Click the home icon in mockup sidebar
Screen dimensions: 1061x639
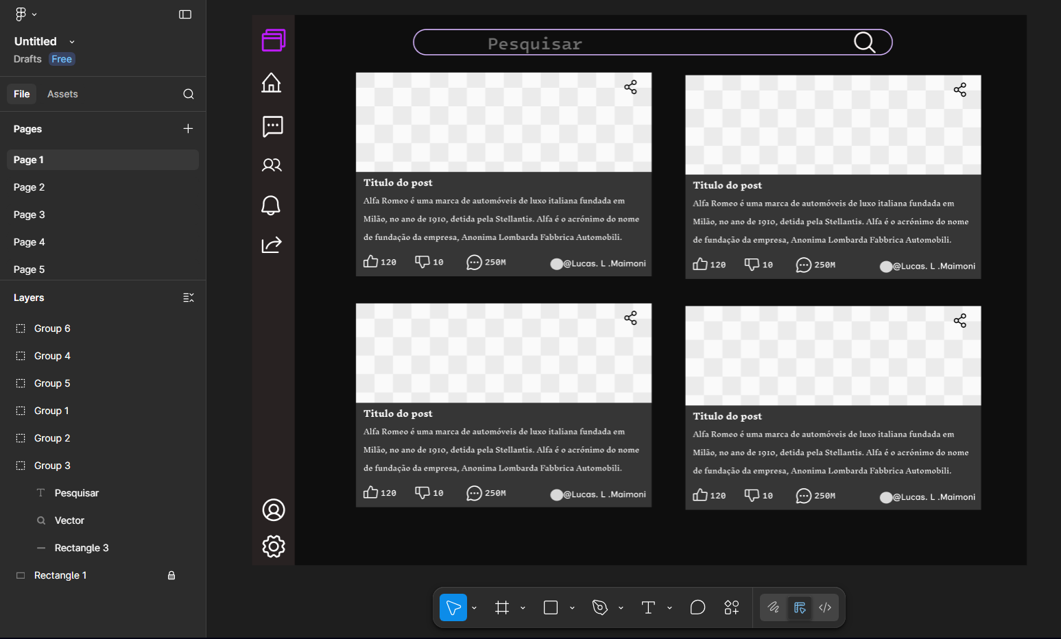pos(272,82)
